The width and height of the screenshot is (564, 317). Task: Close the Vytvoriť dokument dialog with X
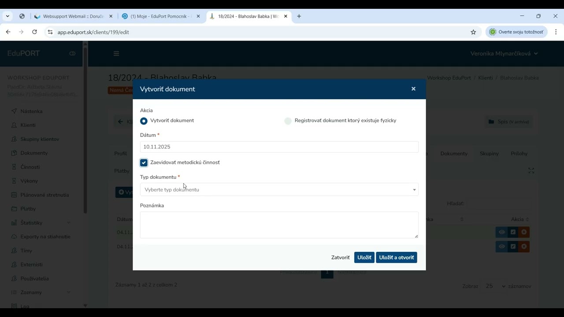coord(413,89)
